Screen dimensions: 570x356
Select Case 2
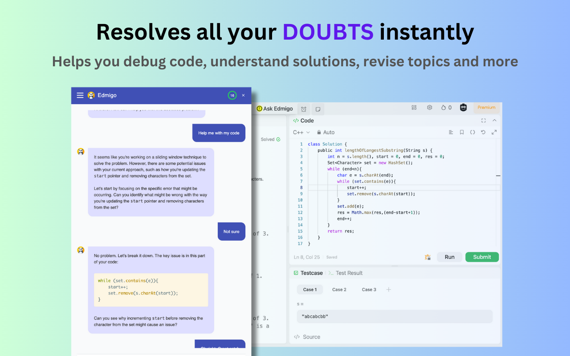[339, 289]
